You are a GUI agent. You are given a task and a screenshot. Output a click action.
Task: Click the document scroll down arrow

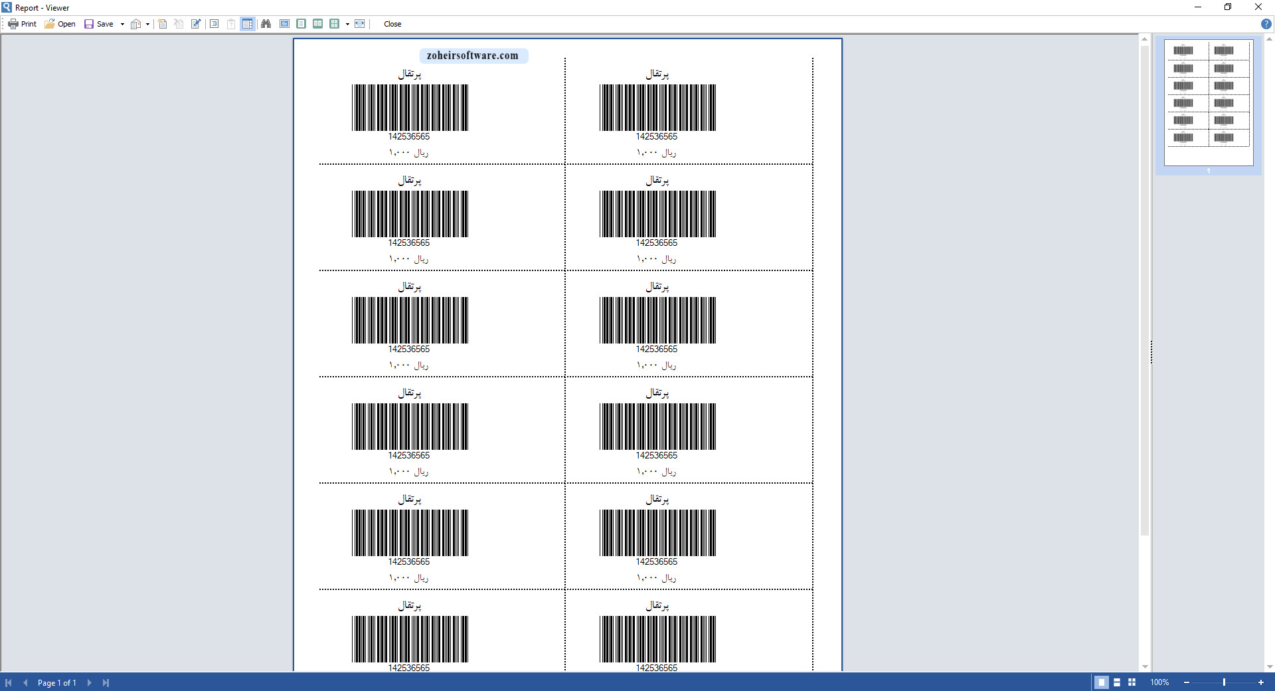coord(1144,666)
